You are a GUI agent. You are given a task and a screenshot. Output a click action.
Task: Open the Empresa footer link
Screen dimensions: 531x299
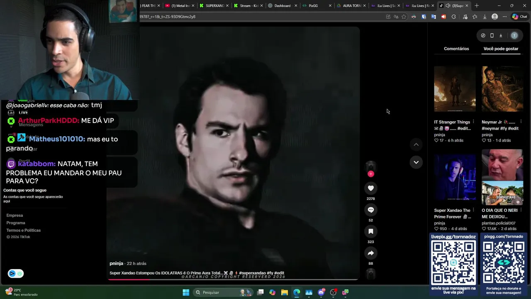click(15, 216)
